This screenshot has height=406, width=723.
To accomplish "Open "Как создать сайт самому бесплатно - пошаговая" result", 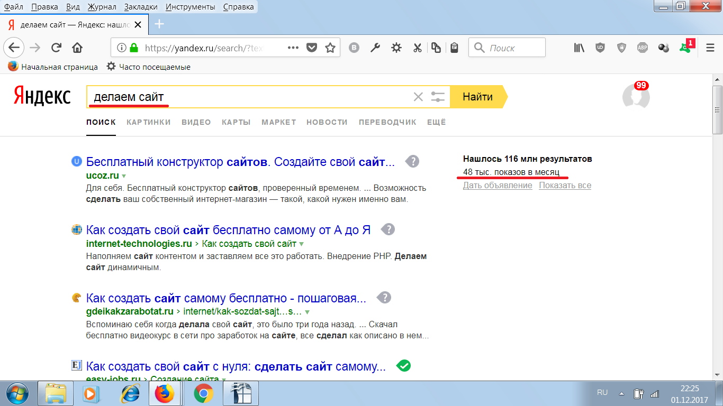I will coord(226,298).
